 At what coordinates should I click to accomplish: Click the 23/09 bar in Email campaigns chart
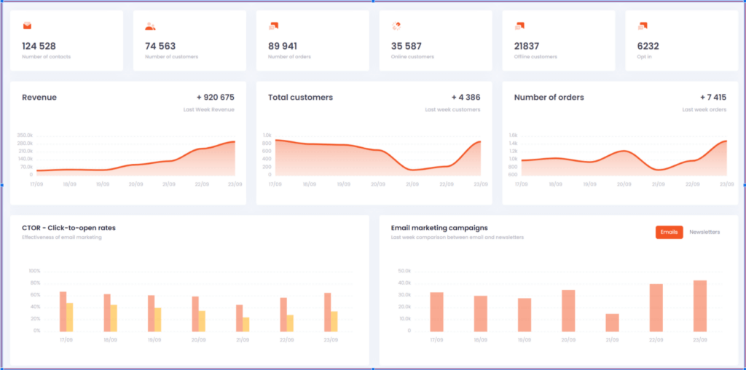pyautogui.click(x=700, y=306)
